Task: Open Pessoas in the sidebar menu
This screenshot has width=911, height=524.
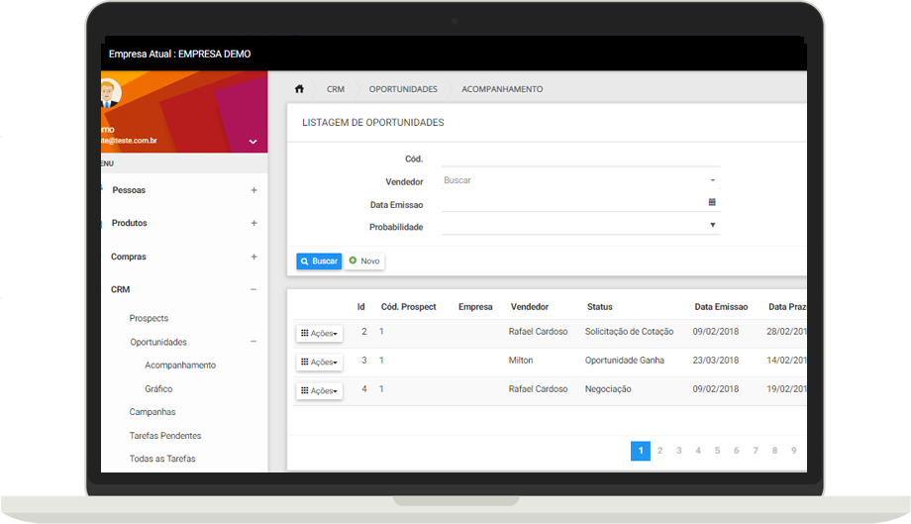Action: (129, 190)
